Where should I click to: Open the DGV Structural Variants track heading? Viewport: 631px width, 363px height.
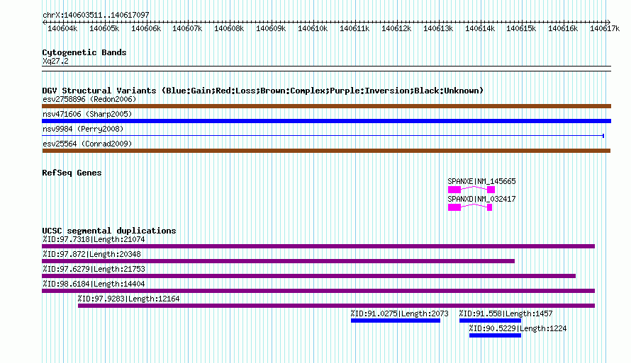[263, 91]
